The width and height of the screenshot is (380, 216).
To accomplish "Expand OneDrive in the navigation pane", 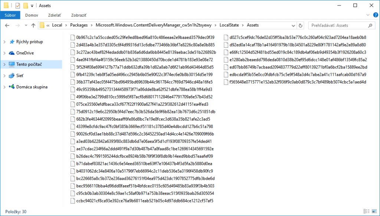I will pos(4,53).
